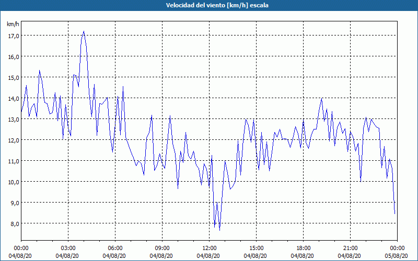
Task: Click the 05/08/20 date label
Action: (397, 256)
